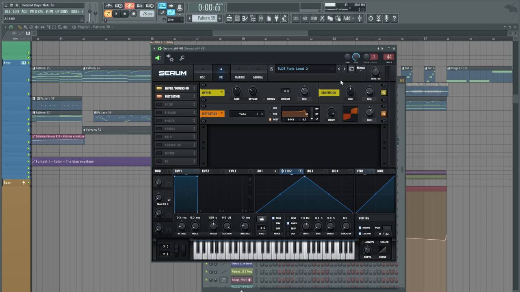Change the LFO GRID value stepper
The image size is (520, 292).
tap(262, 228)
